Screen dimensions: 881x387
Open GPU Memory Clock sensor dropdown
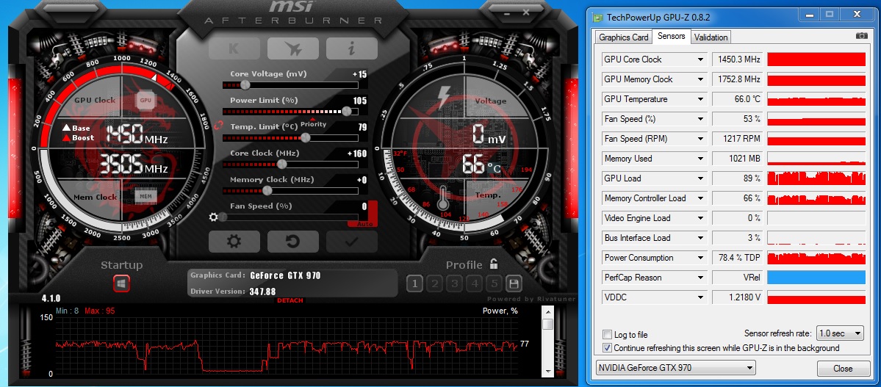pos(701,79)
